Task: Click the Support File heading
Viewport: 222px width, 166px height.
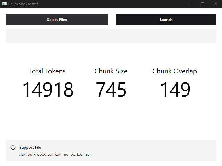Action: tap(30, 147)
